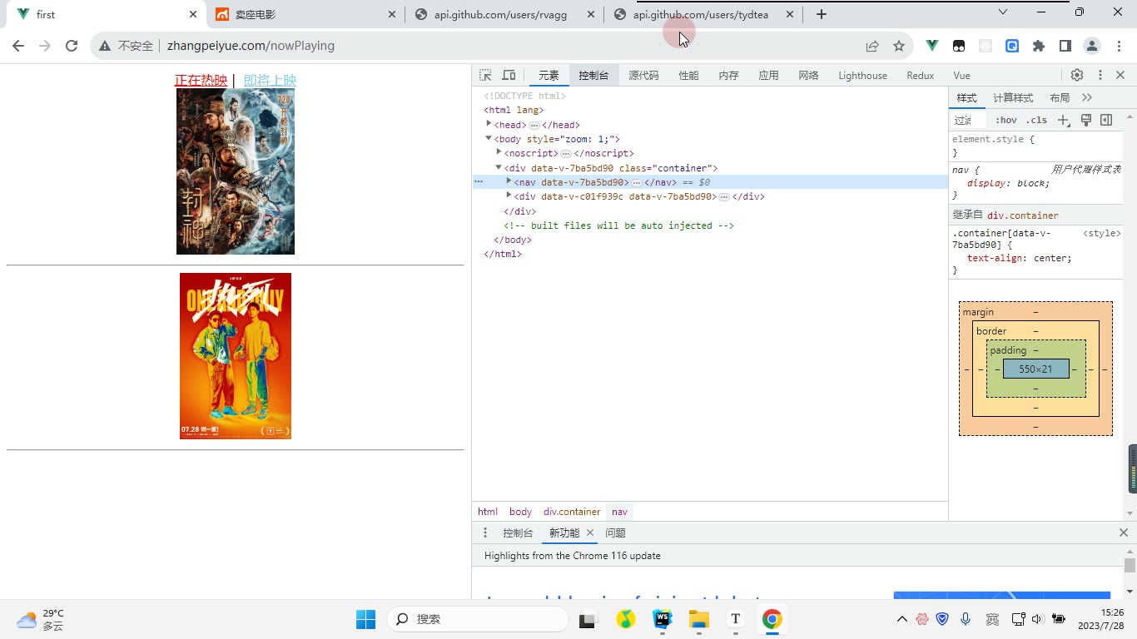Collapse the body element node

point(489,138)
